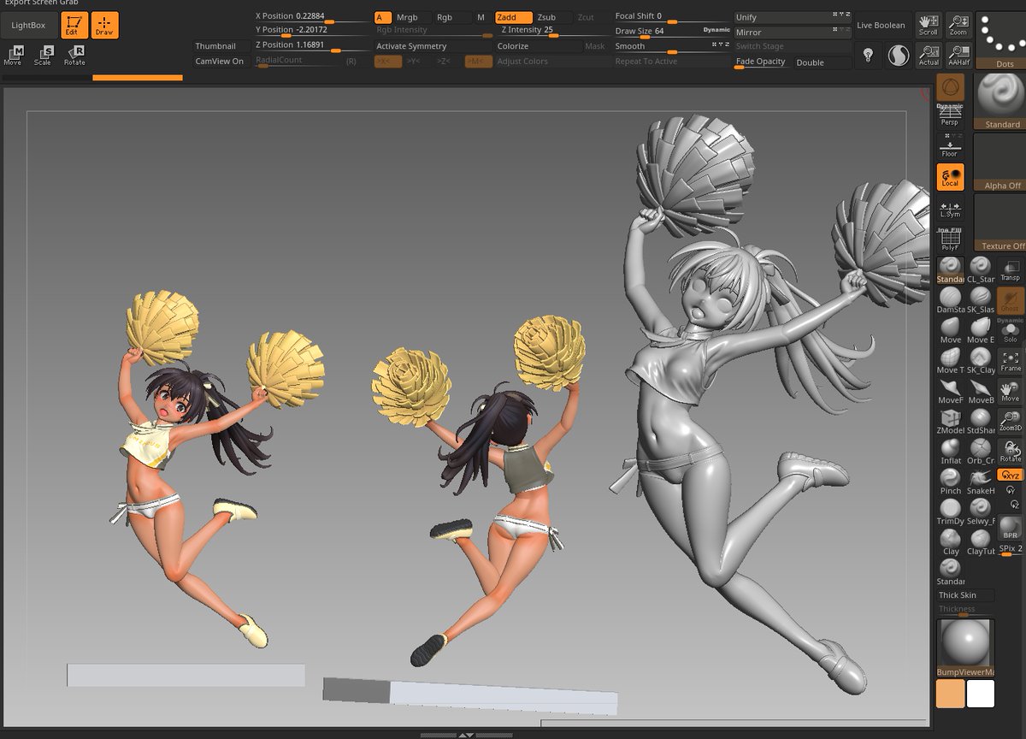Toggle Xyz rotation mode
The image size is (1026, 739).
(x=1011, y=475)
